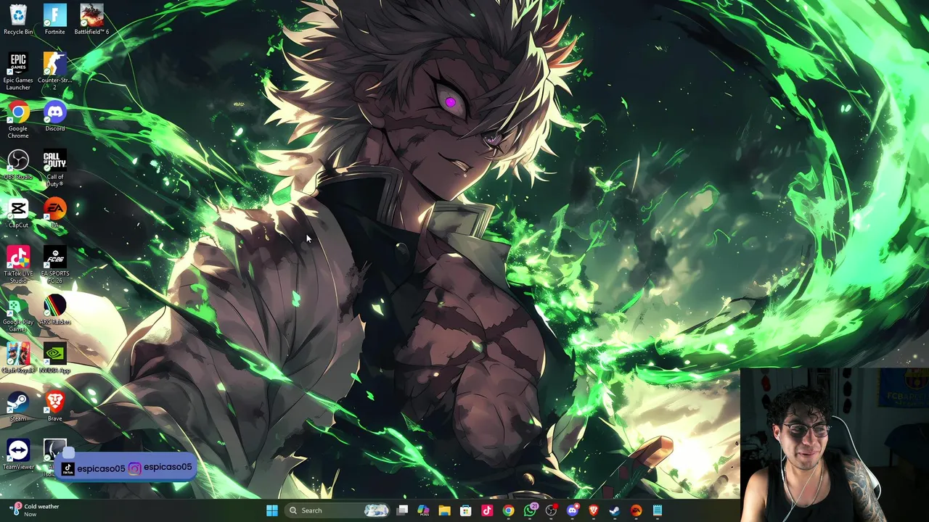Open Google Play Games desktop shortcut

click(18, 313)
